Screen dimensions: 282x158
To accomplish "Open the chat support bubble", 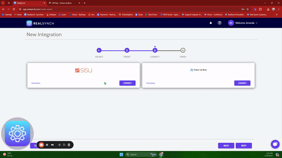I will click(275, 144).
